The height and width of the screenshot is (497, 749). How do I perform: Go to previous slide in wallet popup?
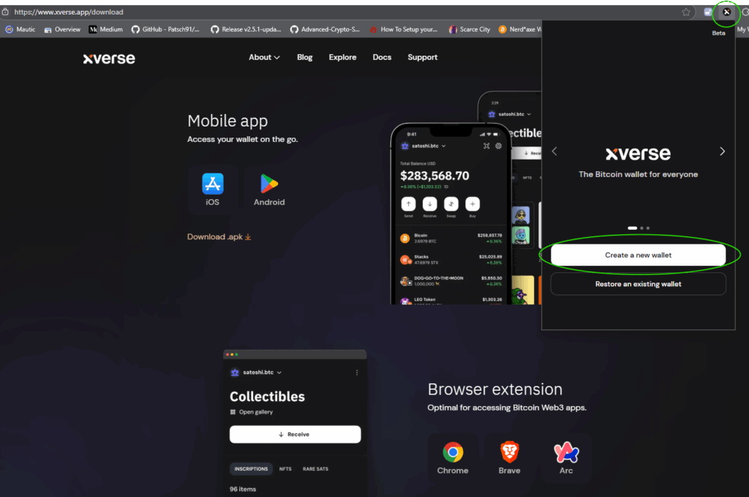(554, 152)
